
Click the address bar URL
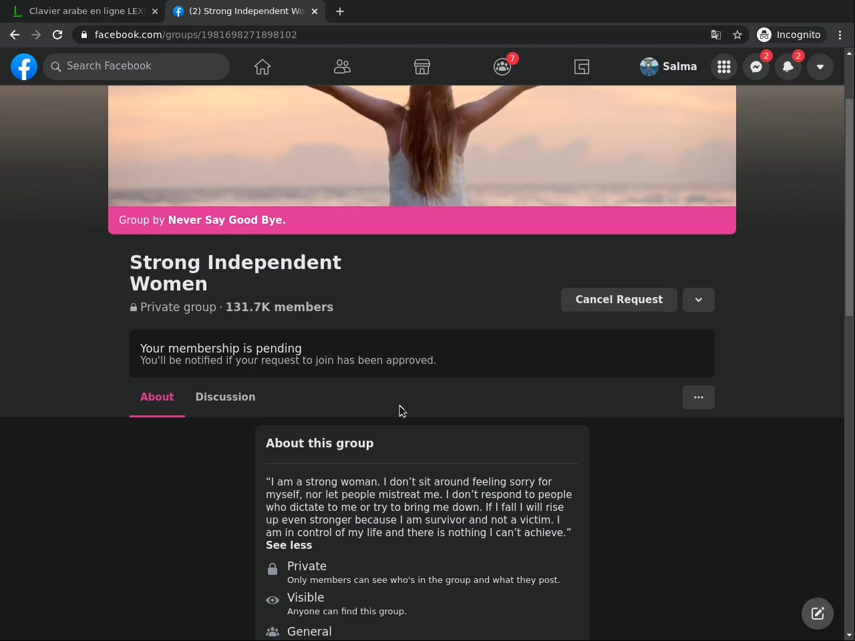[196, 35]
